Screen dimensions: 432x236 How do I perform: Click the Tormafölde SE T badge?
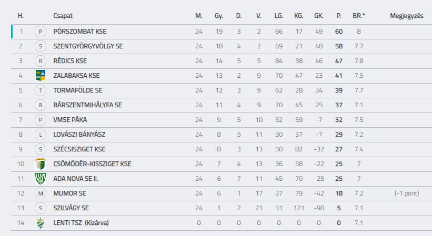coord(41,90)
